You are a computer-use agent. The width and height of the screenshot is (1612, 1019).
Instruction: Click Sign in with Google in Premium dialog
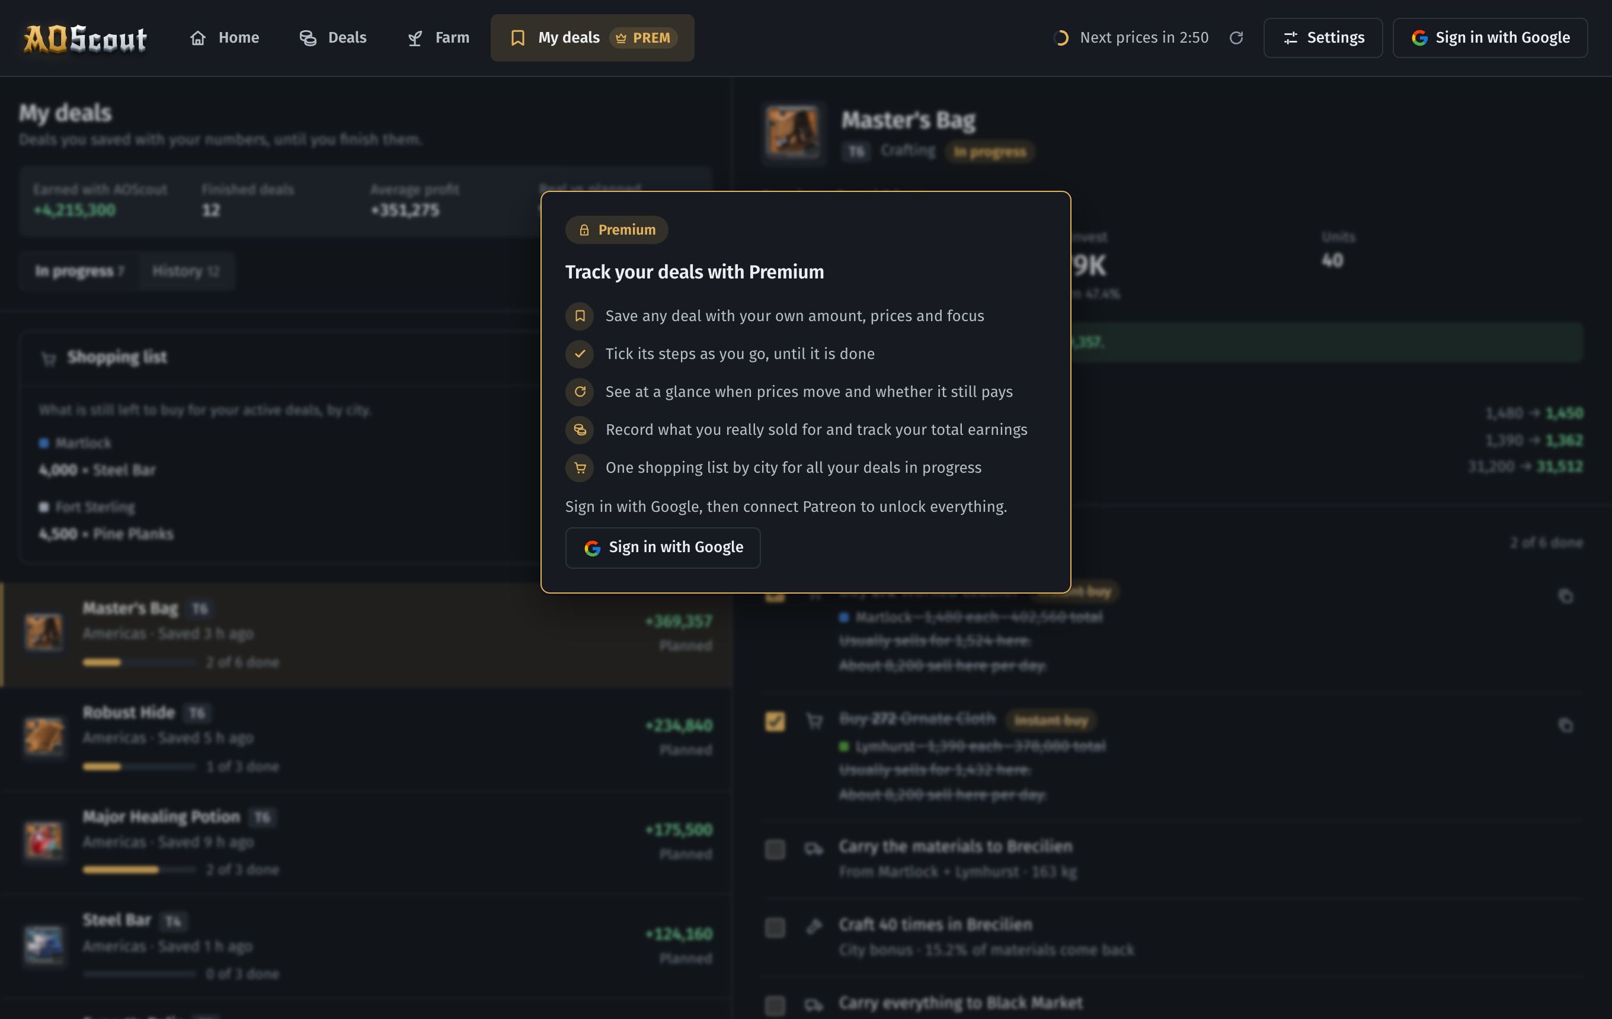pos(663,547)
